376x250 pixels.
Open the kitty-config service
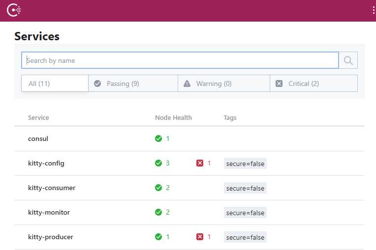[46, 164]
